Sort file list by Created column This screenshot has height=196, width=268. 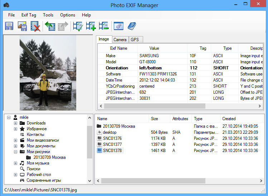(x=242, y=119)
